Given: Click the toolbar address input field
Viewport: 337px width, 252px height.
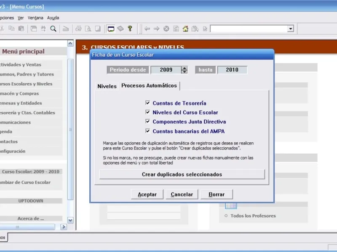Looking at the screenshot, I should click(249, 29).
